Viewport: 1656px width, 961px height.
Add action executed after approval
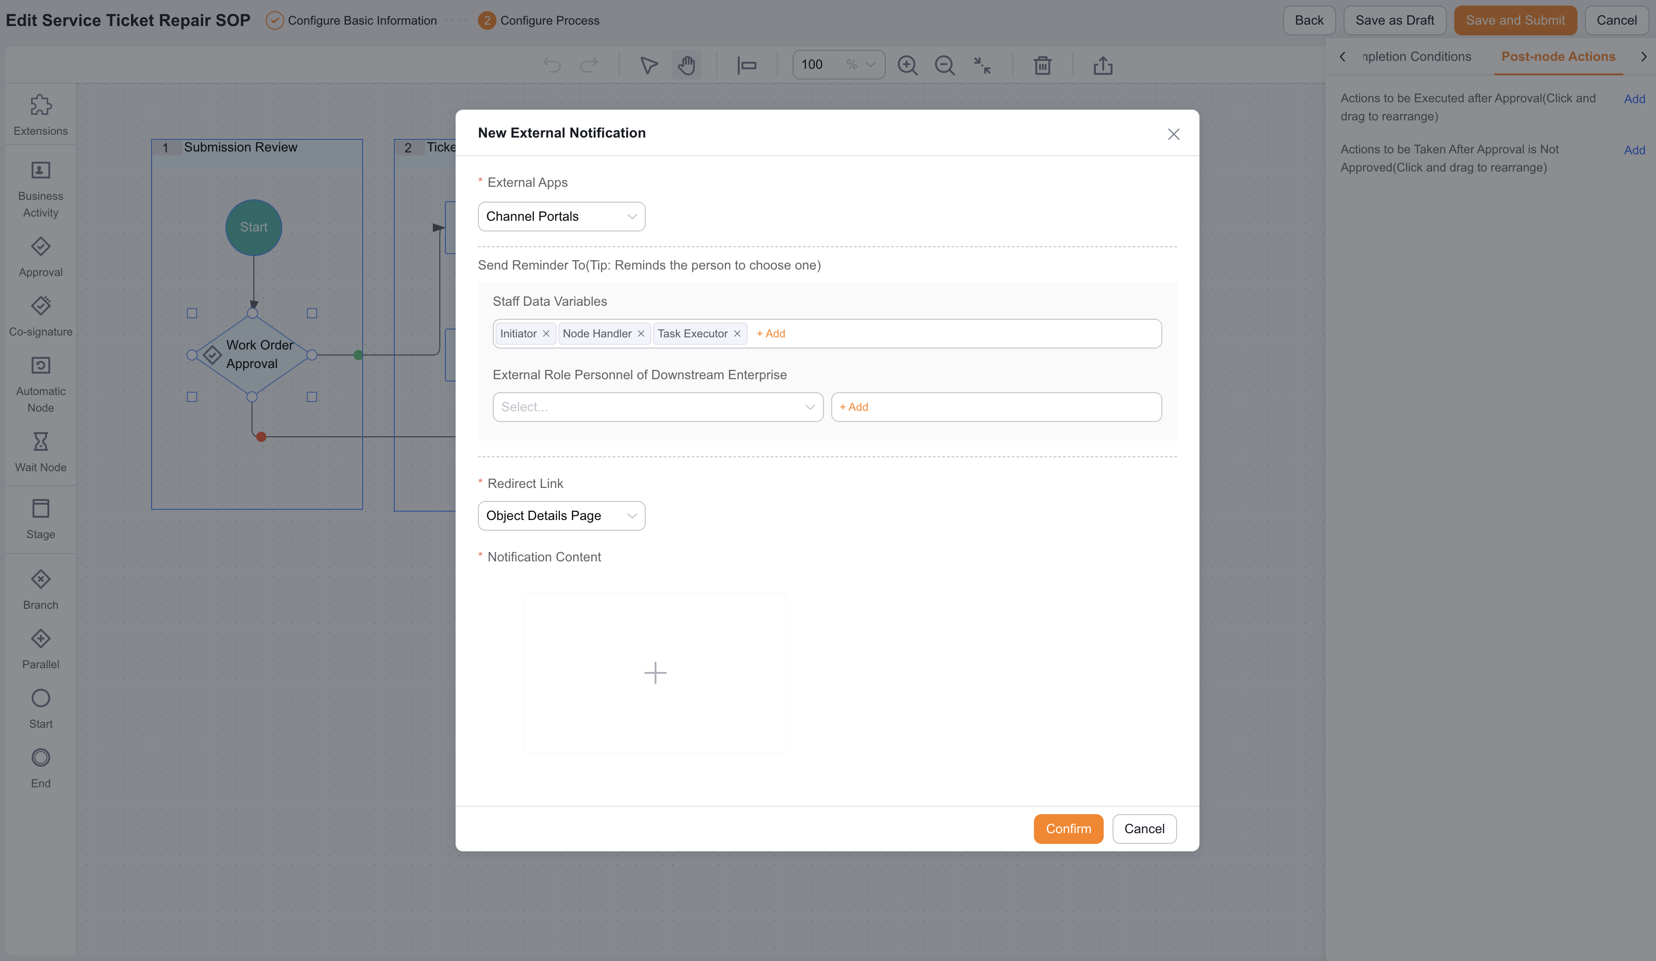(x=1634, y=99)
